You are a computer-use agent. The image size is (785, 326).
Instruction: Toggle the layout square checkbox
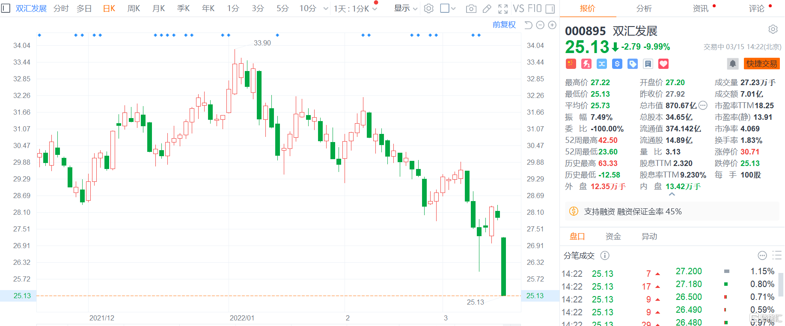pyautogui.click(x=444, y=9)
